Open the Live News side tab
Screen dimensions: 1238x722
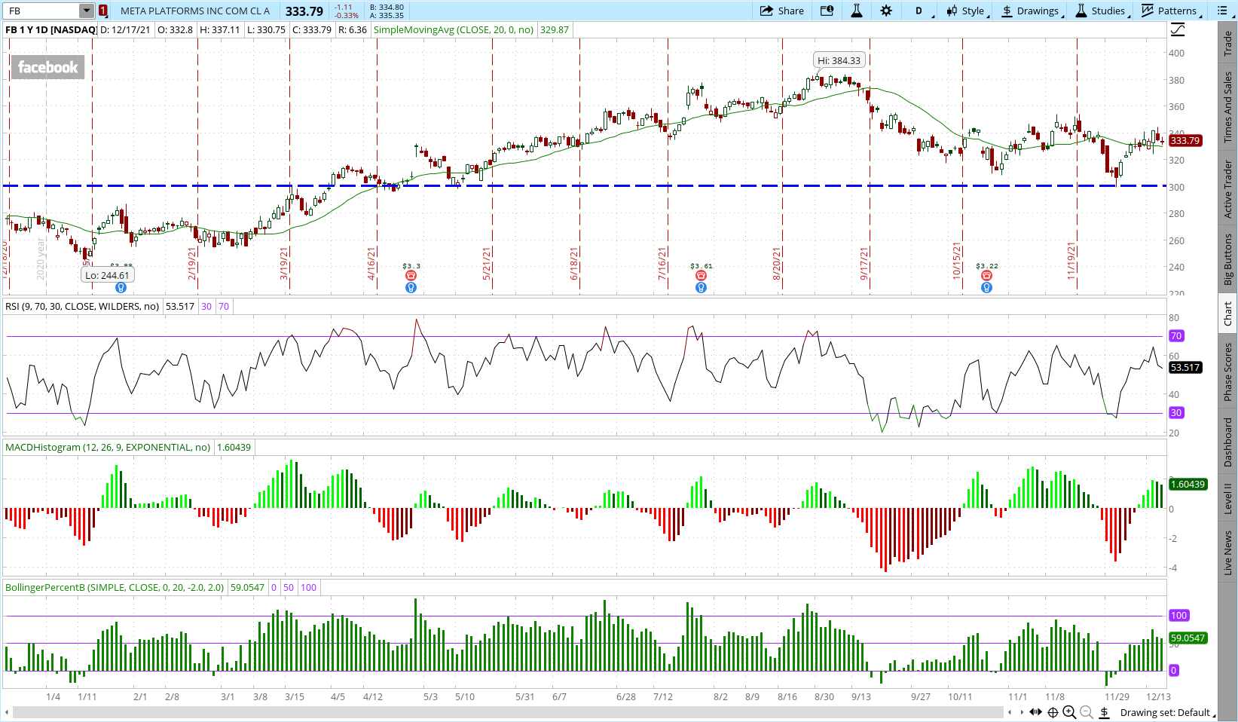pyautogui.click(x=1228, y=552)
